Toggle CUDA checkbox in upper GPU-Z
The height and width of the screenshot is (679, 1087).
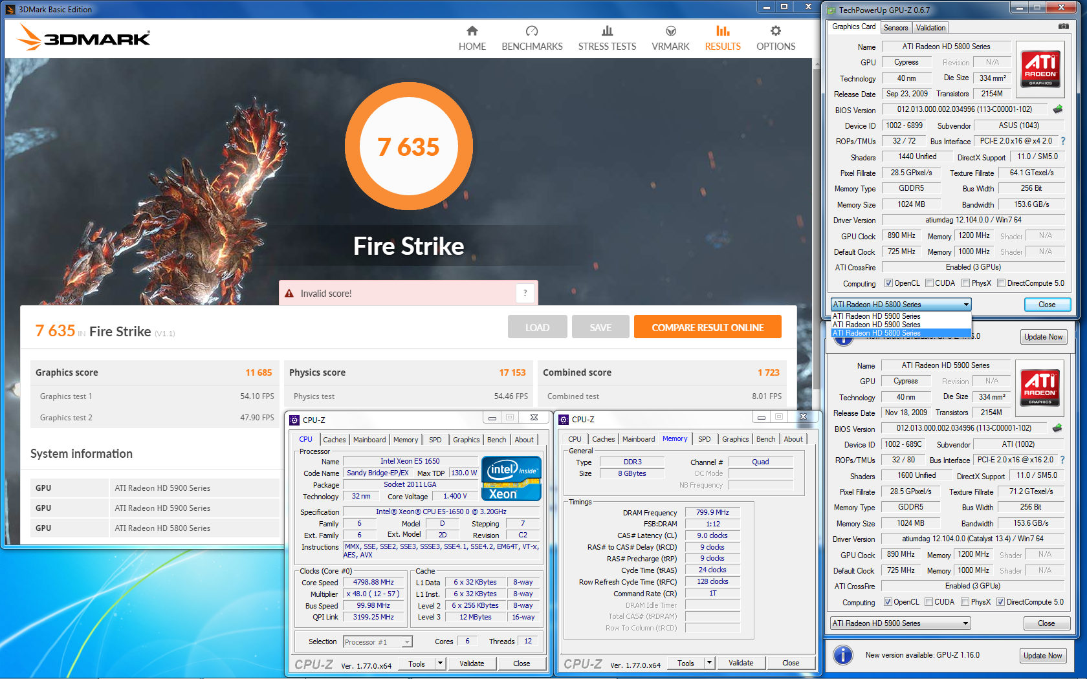[929, 283]
